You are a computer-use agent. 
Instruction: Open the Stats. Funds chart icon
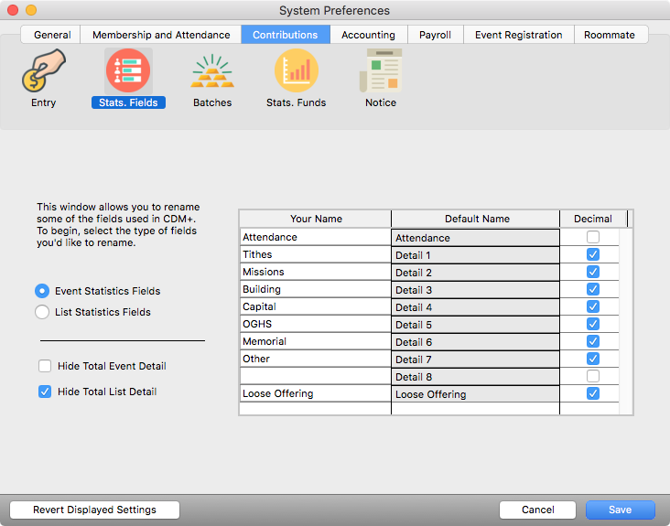click(x=296, y=73)
